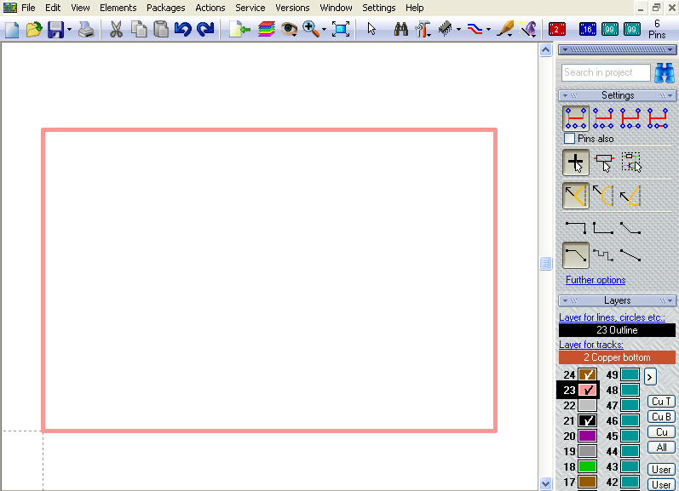Click the 'Cu T' layer preset button
The width and height of the screenshot is (679, 491).
(x=661, y=402)
